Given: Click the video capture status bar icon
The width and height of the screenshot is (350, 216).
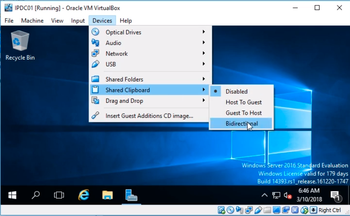Looking at the screenshot, I should pyautogui.click(x=286, y=210).
